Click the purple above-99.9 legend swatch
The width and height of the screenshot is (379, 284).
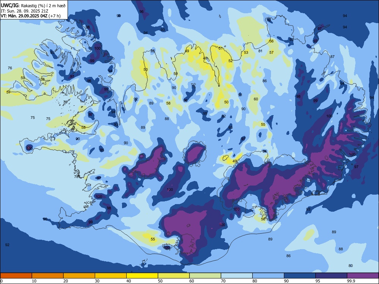coord(363,276)
